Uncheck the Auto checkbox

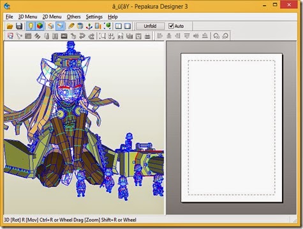tap(171, 26)
